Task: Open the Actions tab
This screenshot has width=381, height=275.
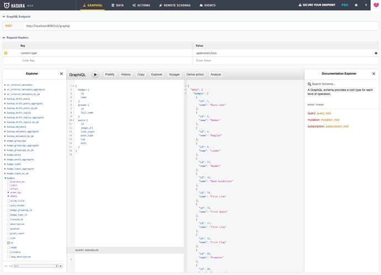Action: pos(141,5)
